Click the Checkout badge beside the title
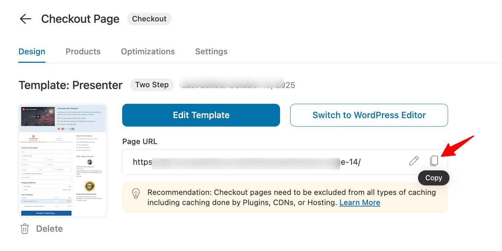Image resolution: width=502 pixels, height=251 pixels. coord(149,19)
